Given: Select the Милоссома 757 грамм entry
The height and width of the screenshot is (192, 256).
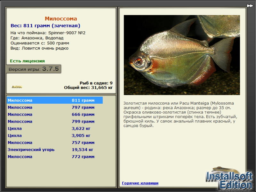Looking at the screenshot, I should 55,142.
